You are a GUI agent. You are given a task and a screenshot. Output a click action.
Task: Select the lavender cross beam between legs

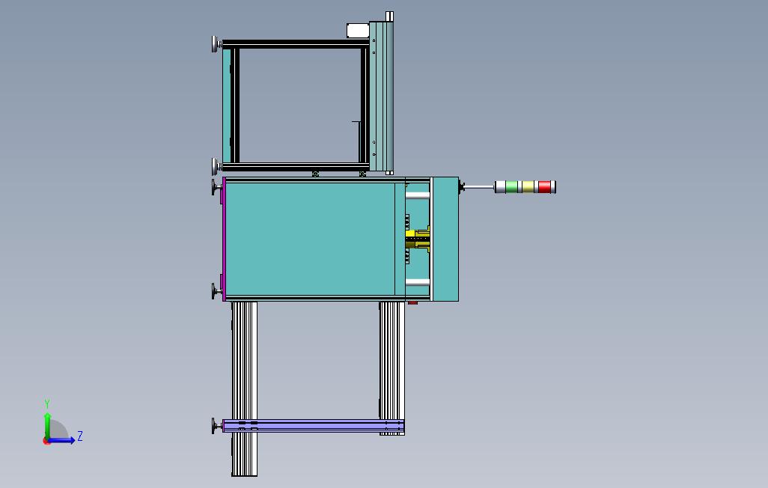(314, 426)
